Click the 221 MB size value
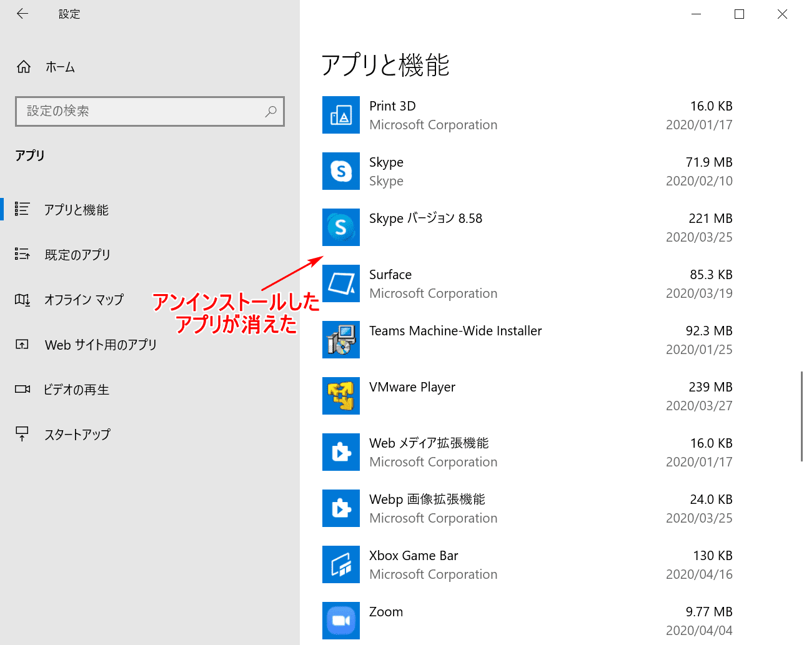 [710, 219]
